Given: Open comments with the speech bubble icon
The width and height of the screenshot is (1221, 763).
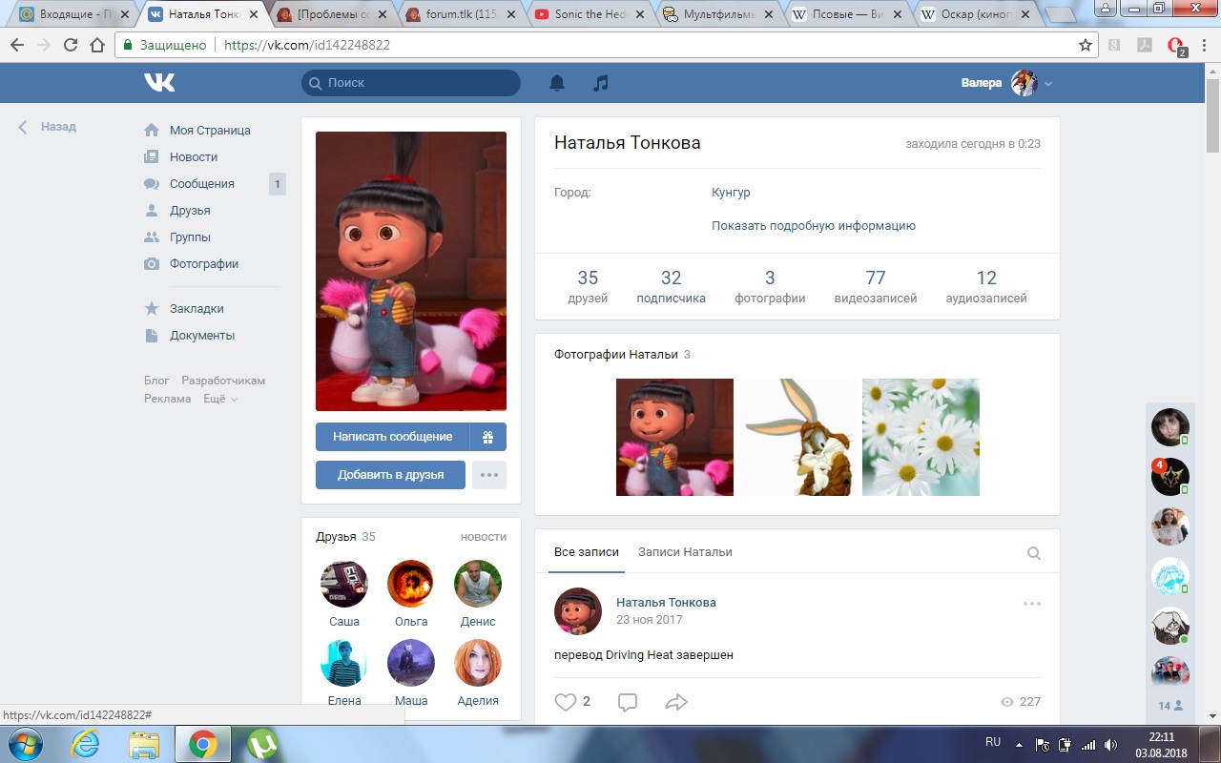Looking at the screenshot, I should pyautogui.click(x=627, y=702).
